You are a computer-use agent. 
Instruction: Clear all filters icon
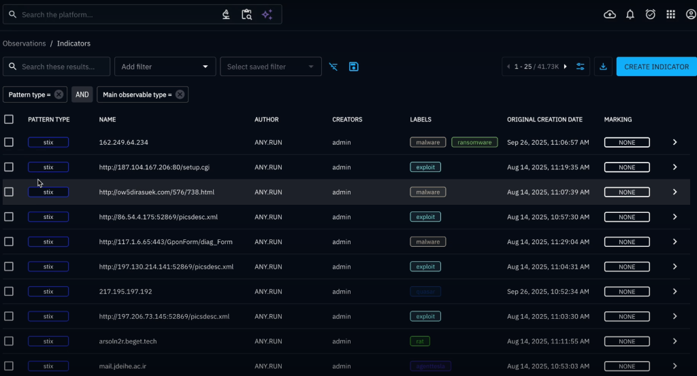334,67
